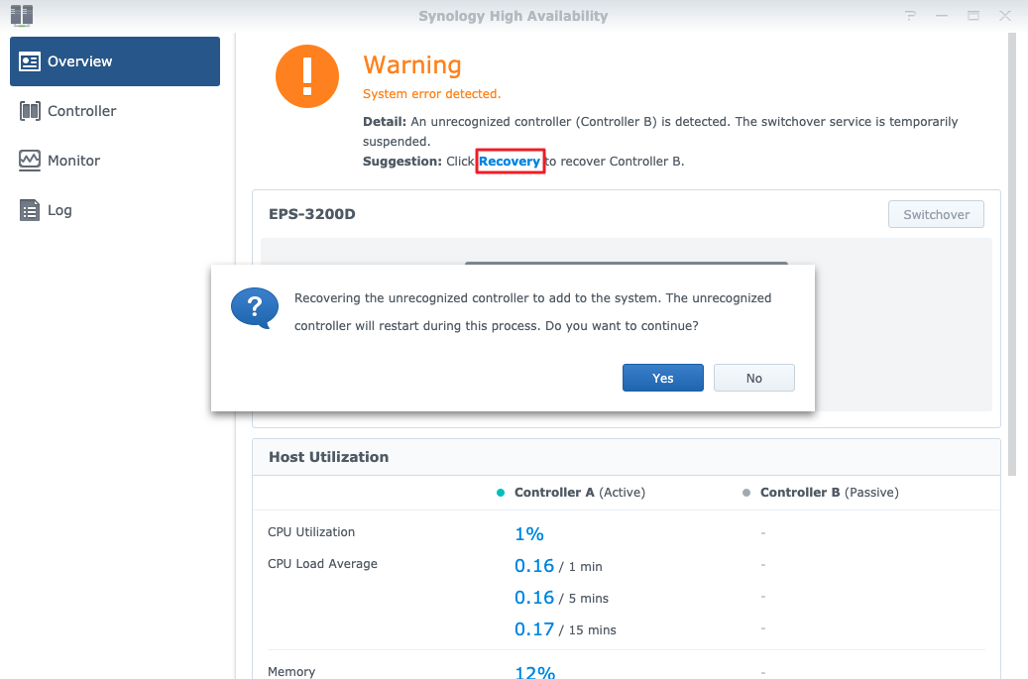Click the Overview sidebar icon
1028x679 pixels.
pyautogui.click(x=30, y=61)
